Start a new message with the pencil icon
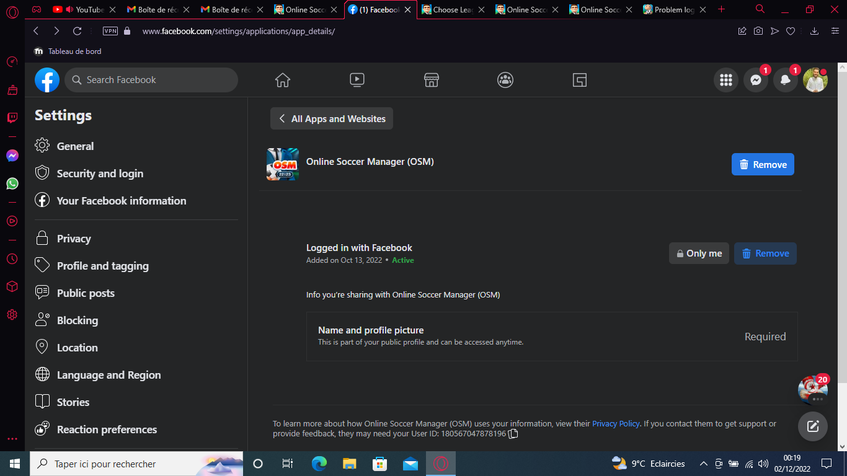 [813, 426]
